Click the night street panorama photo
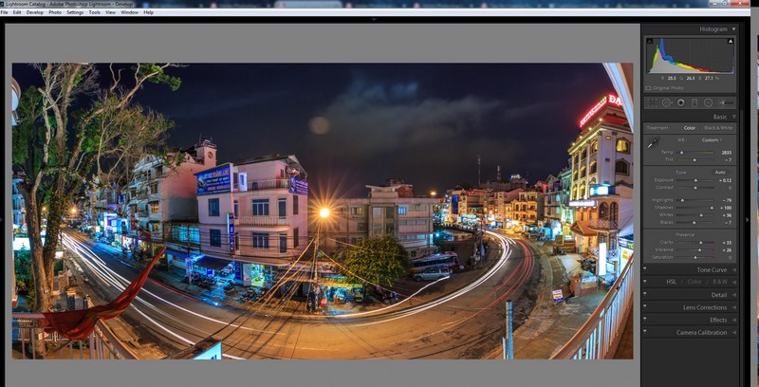Screen dimensions: 759x387 coord(323,211)
